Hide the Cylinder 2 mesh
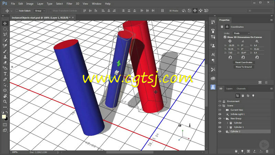275x155 pixels. 220,132
